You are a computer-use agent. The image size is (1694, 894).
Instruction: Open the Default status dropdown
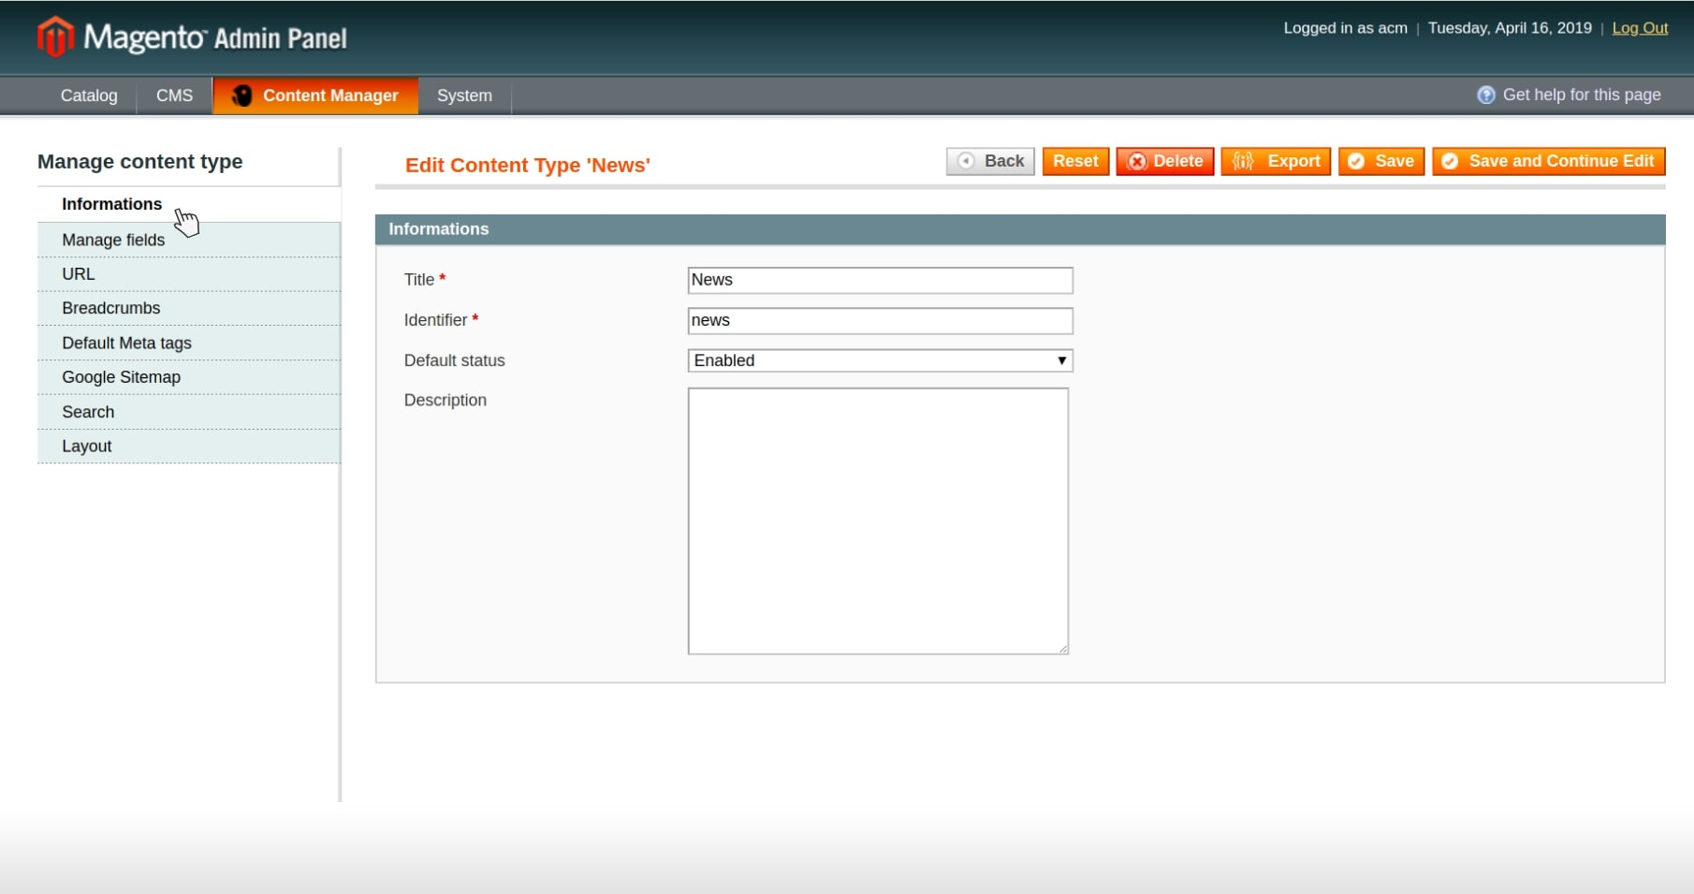(880, 360)
